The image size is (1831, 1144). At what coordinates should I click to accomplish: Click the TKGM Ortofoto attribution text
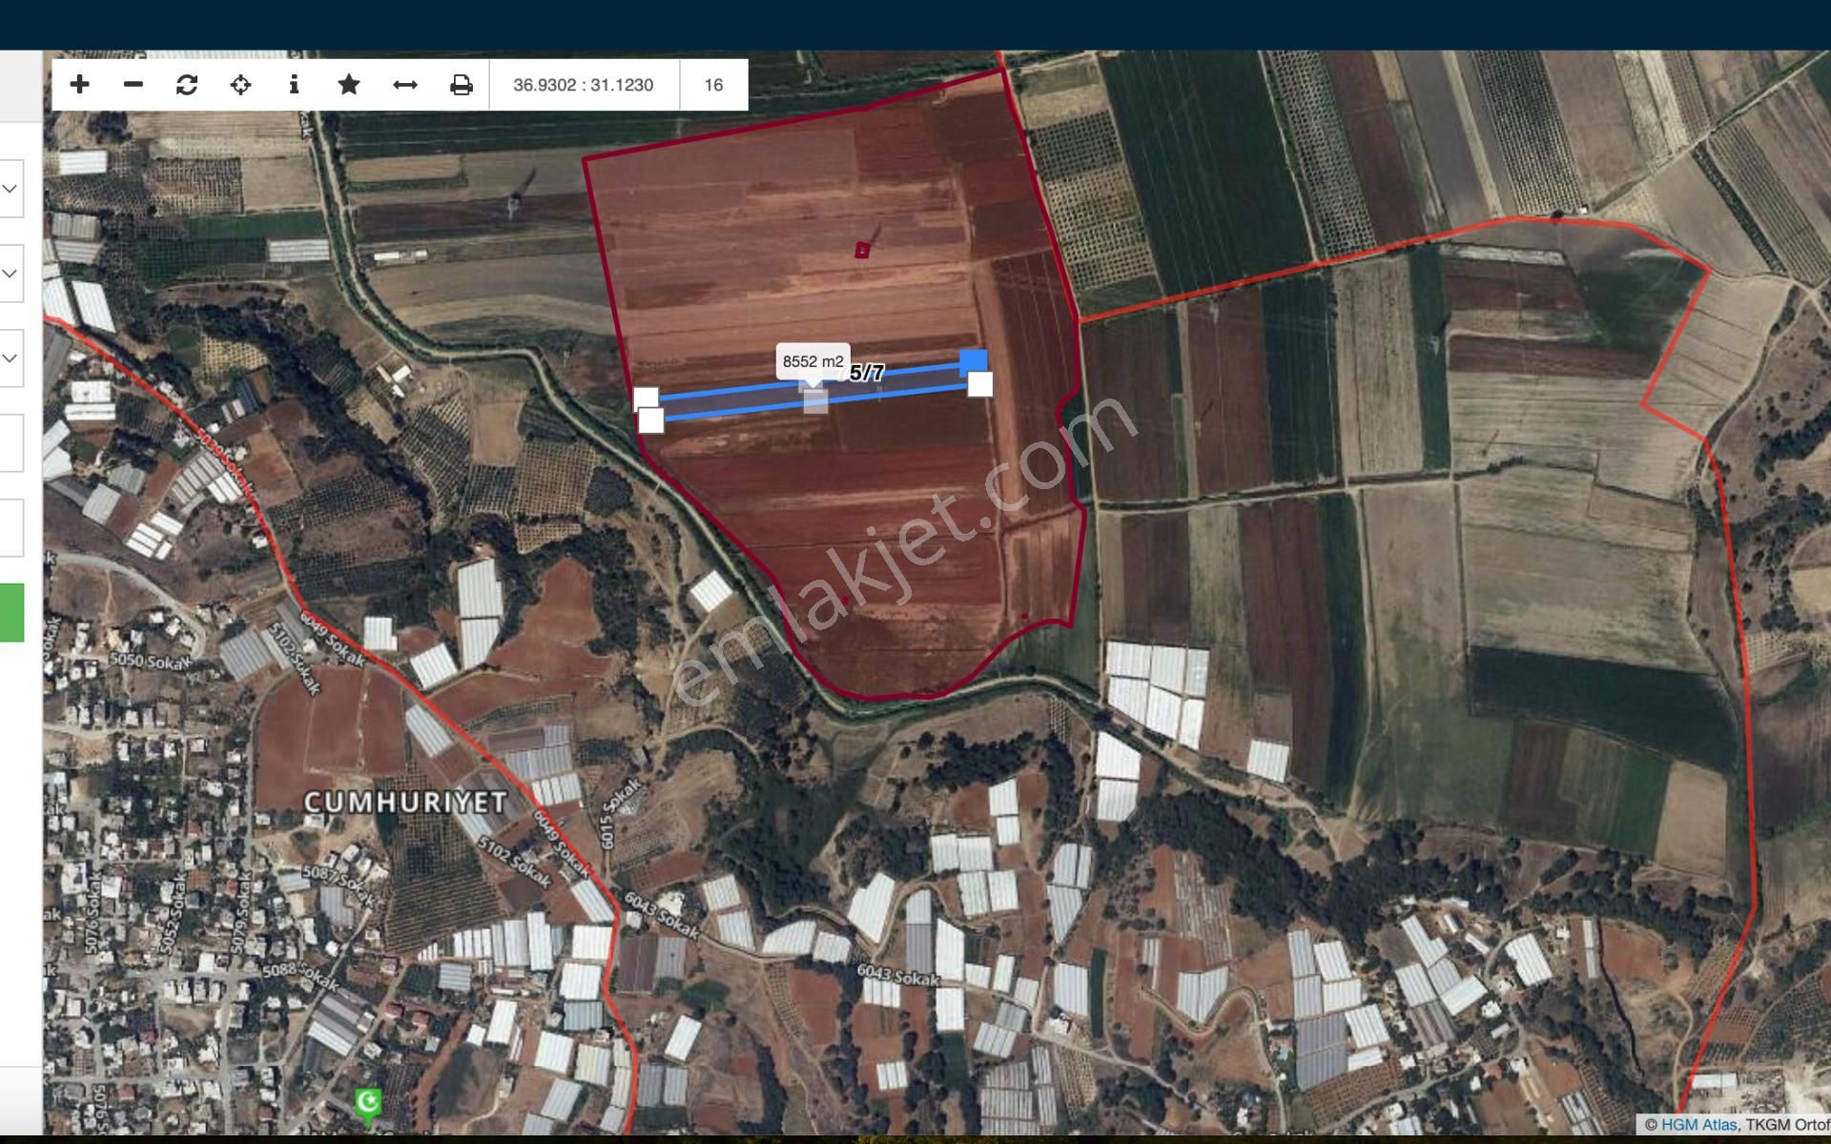pos(1787,1125)
